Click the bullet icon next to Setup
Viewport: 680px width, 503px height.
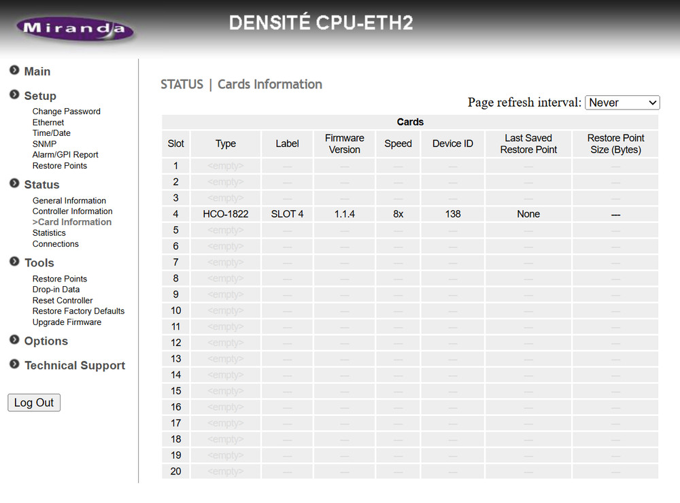click(x=14, y=95)
